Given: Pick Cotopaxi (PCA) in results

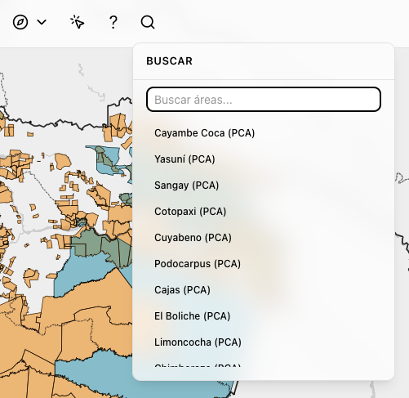Looking at the screenshot, I should [x=190, y=212].
